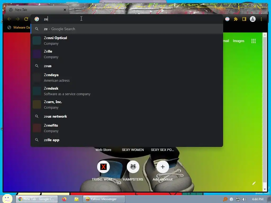Click the browser Back arrow
271x203 pixels.
click(x=9, y=19)
